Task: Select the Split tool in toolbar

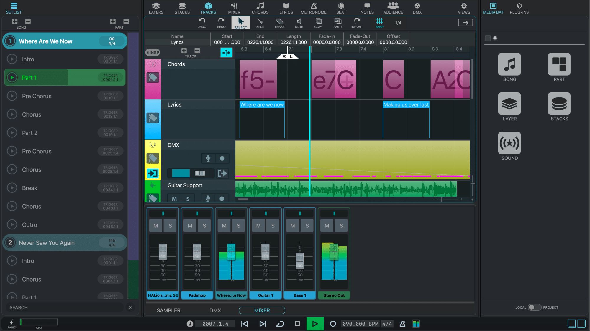Action: click(x=260, y=22)
